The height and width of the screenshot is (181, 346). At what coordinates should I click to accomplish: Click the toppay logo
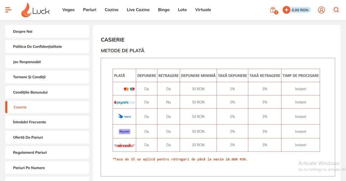pyautogui.click(x=124, y=116)
